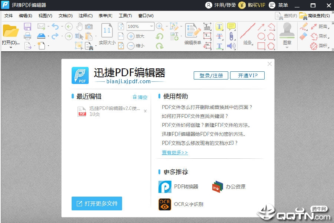Screen dimensions: 334x223
Task: Open the 查看更多 help link
Action: [174, 152]
